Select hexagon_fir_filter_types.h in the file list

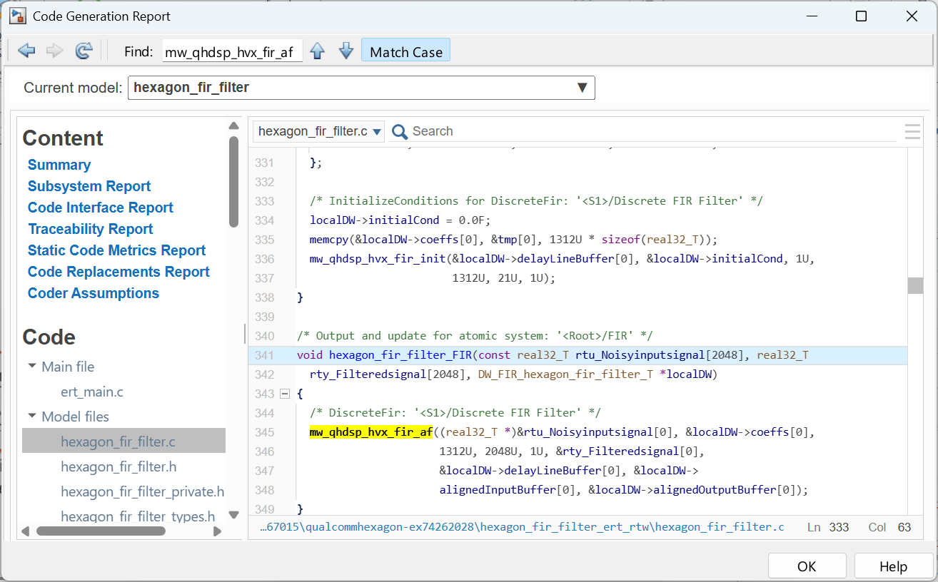coord(138,516)
